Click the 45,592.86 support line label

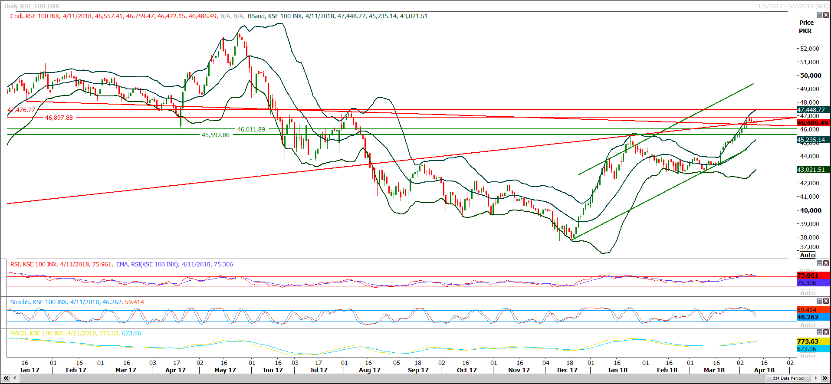(x=216, y=135)
